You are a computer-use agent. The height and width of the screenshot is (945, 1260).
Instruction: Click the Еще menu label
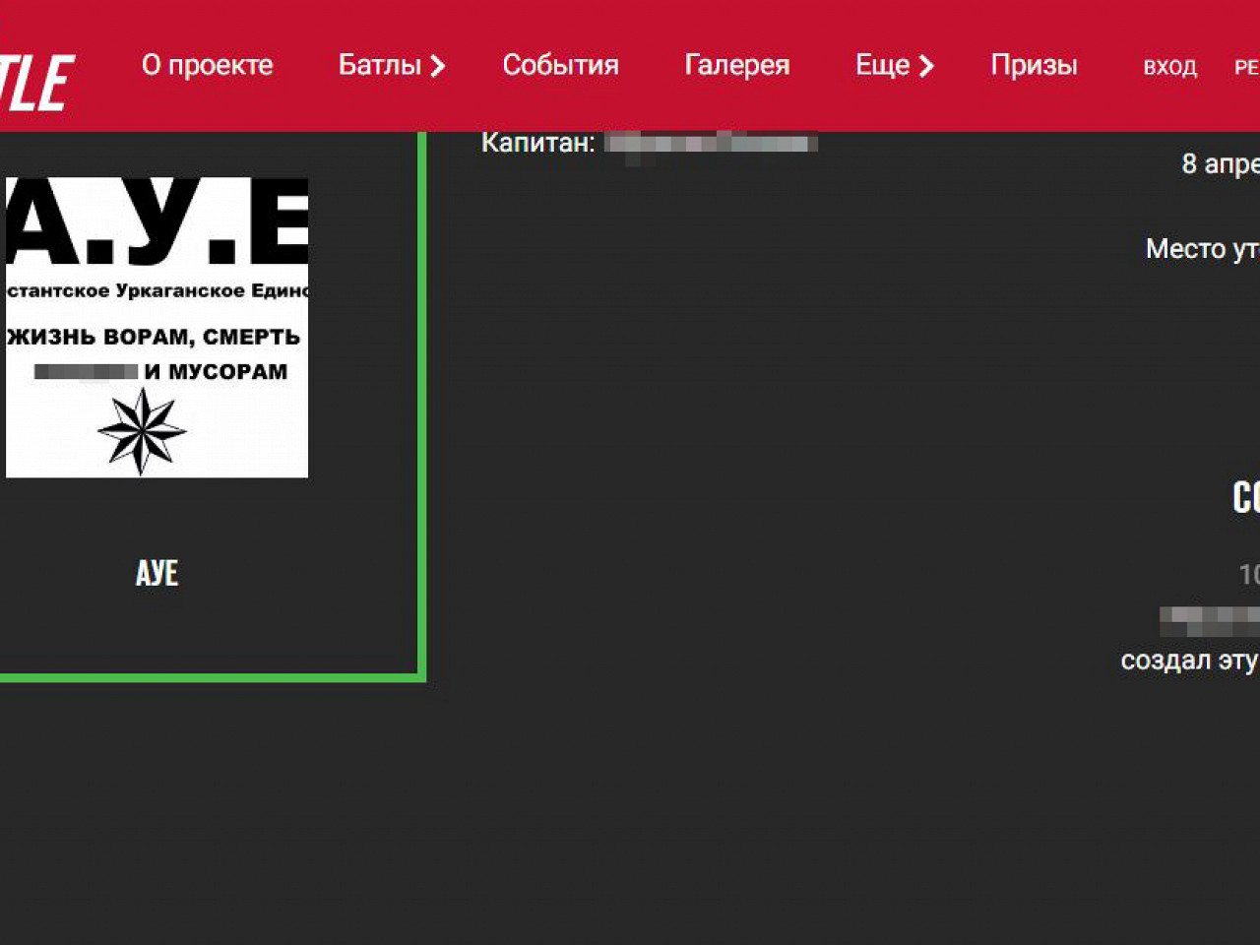(x=882, y=65)
